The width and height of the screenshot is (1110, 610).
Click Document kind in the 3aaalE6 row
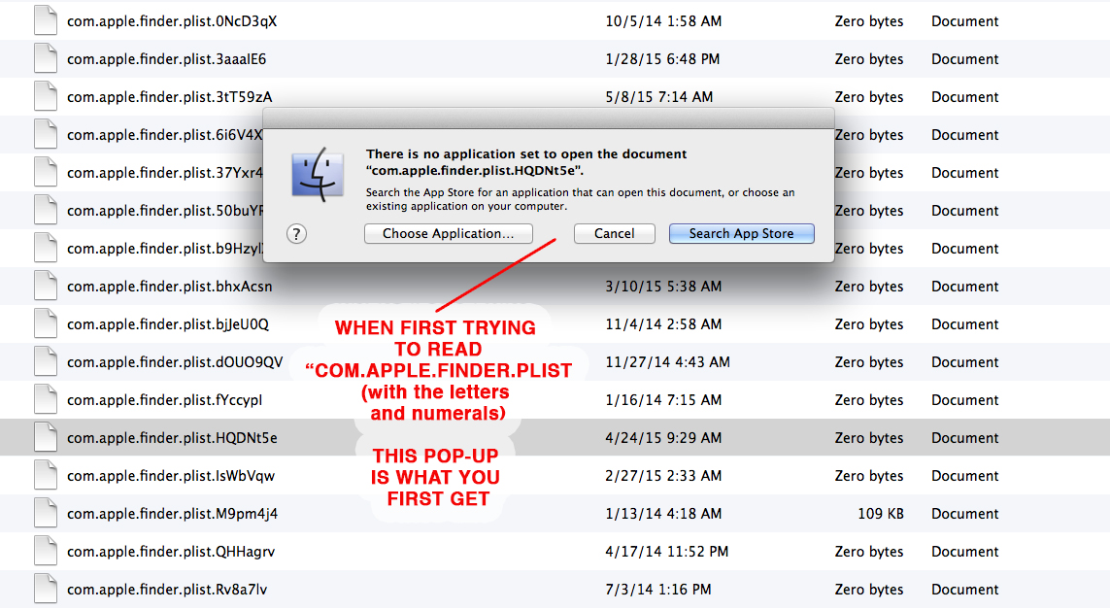[965, 59]
